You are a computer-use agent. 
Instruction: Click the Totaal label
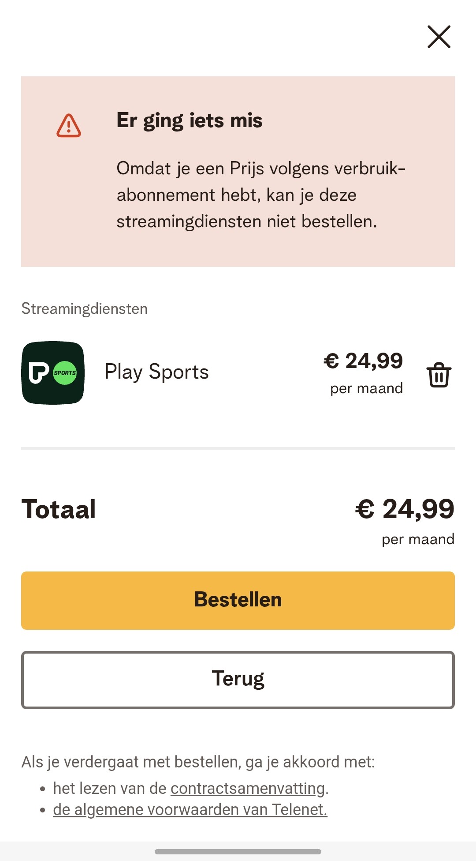pyautogui.click(x=59, y=509)
